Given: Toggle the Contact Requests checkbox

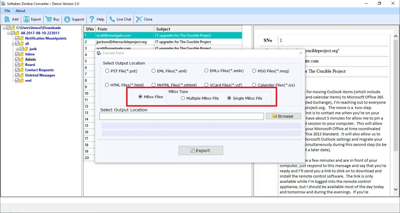Looking at the screenshot, I should [x=17, y=70].
